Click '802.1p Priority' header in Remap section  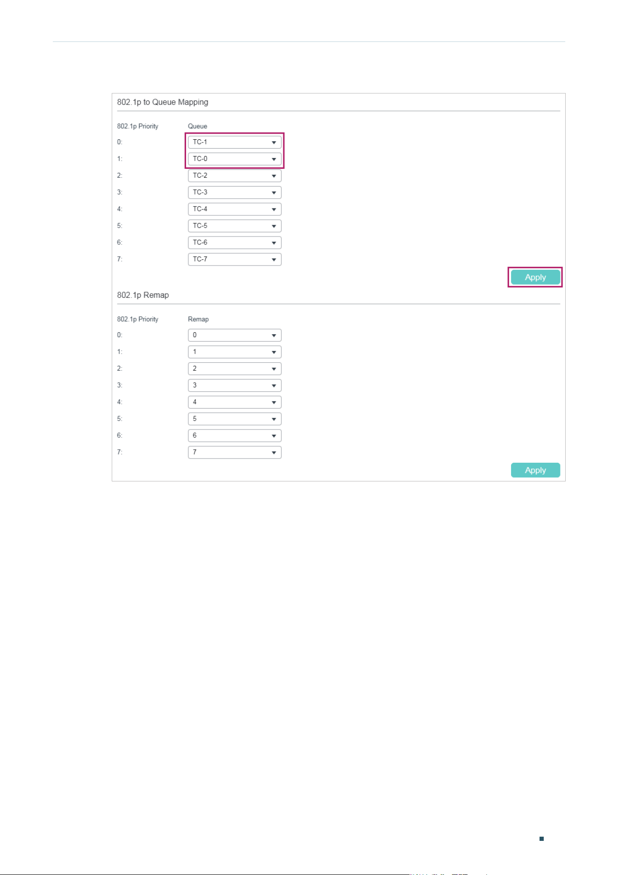click(x=137, y=319)
